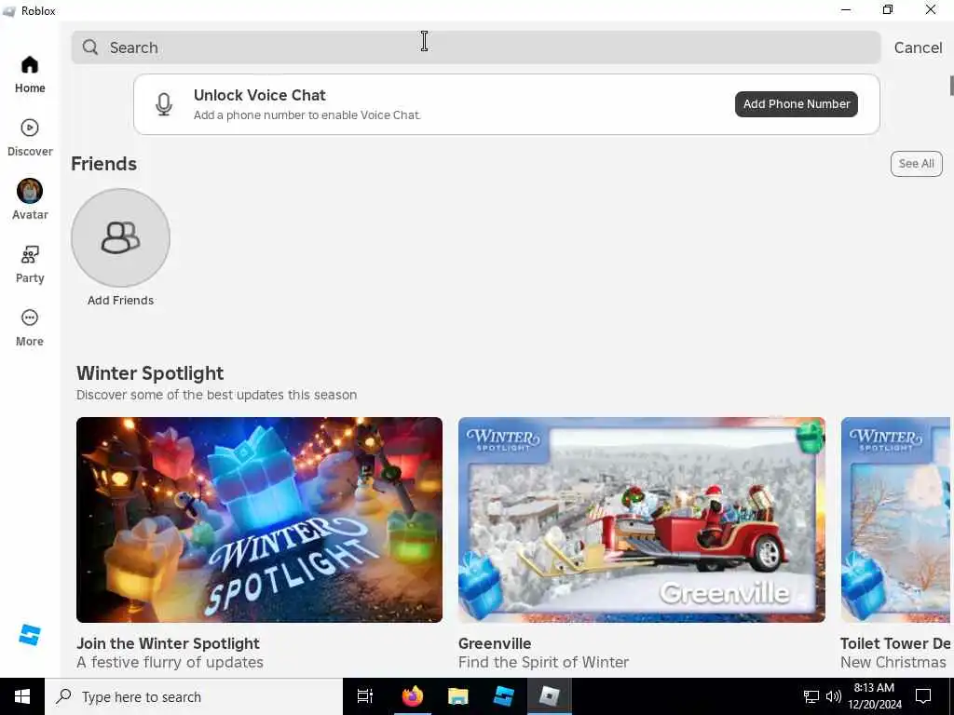Open the Avatar editor from sidebar

click(x=29, y=199)
